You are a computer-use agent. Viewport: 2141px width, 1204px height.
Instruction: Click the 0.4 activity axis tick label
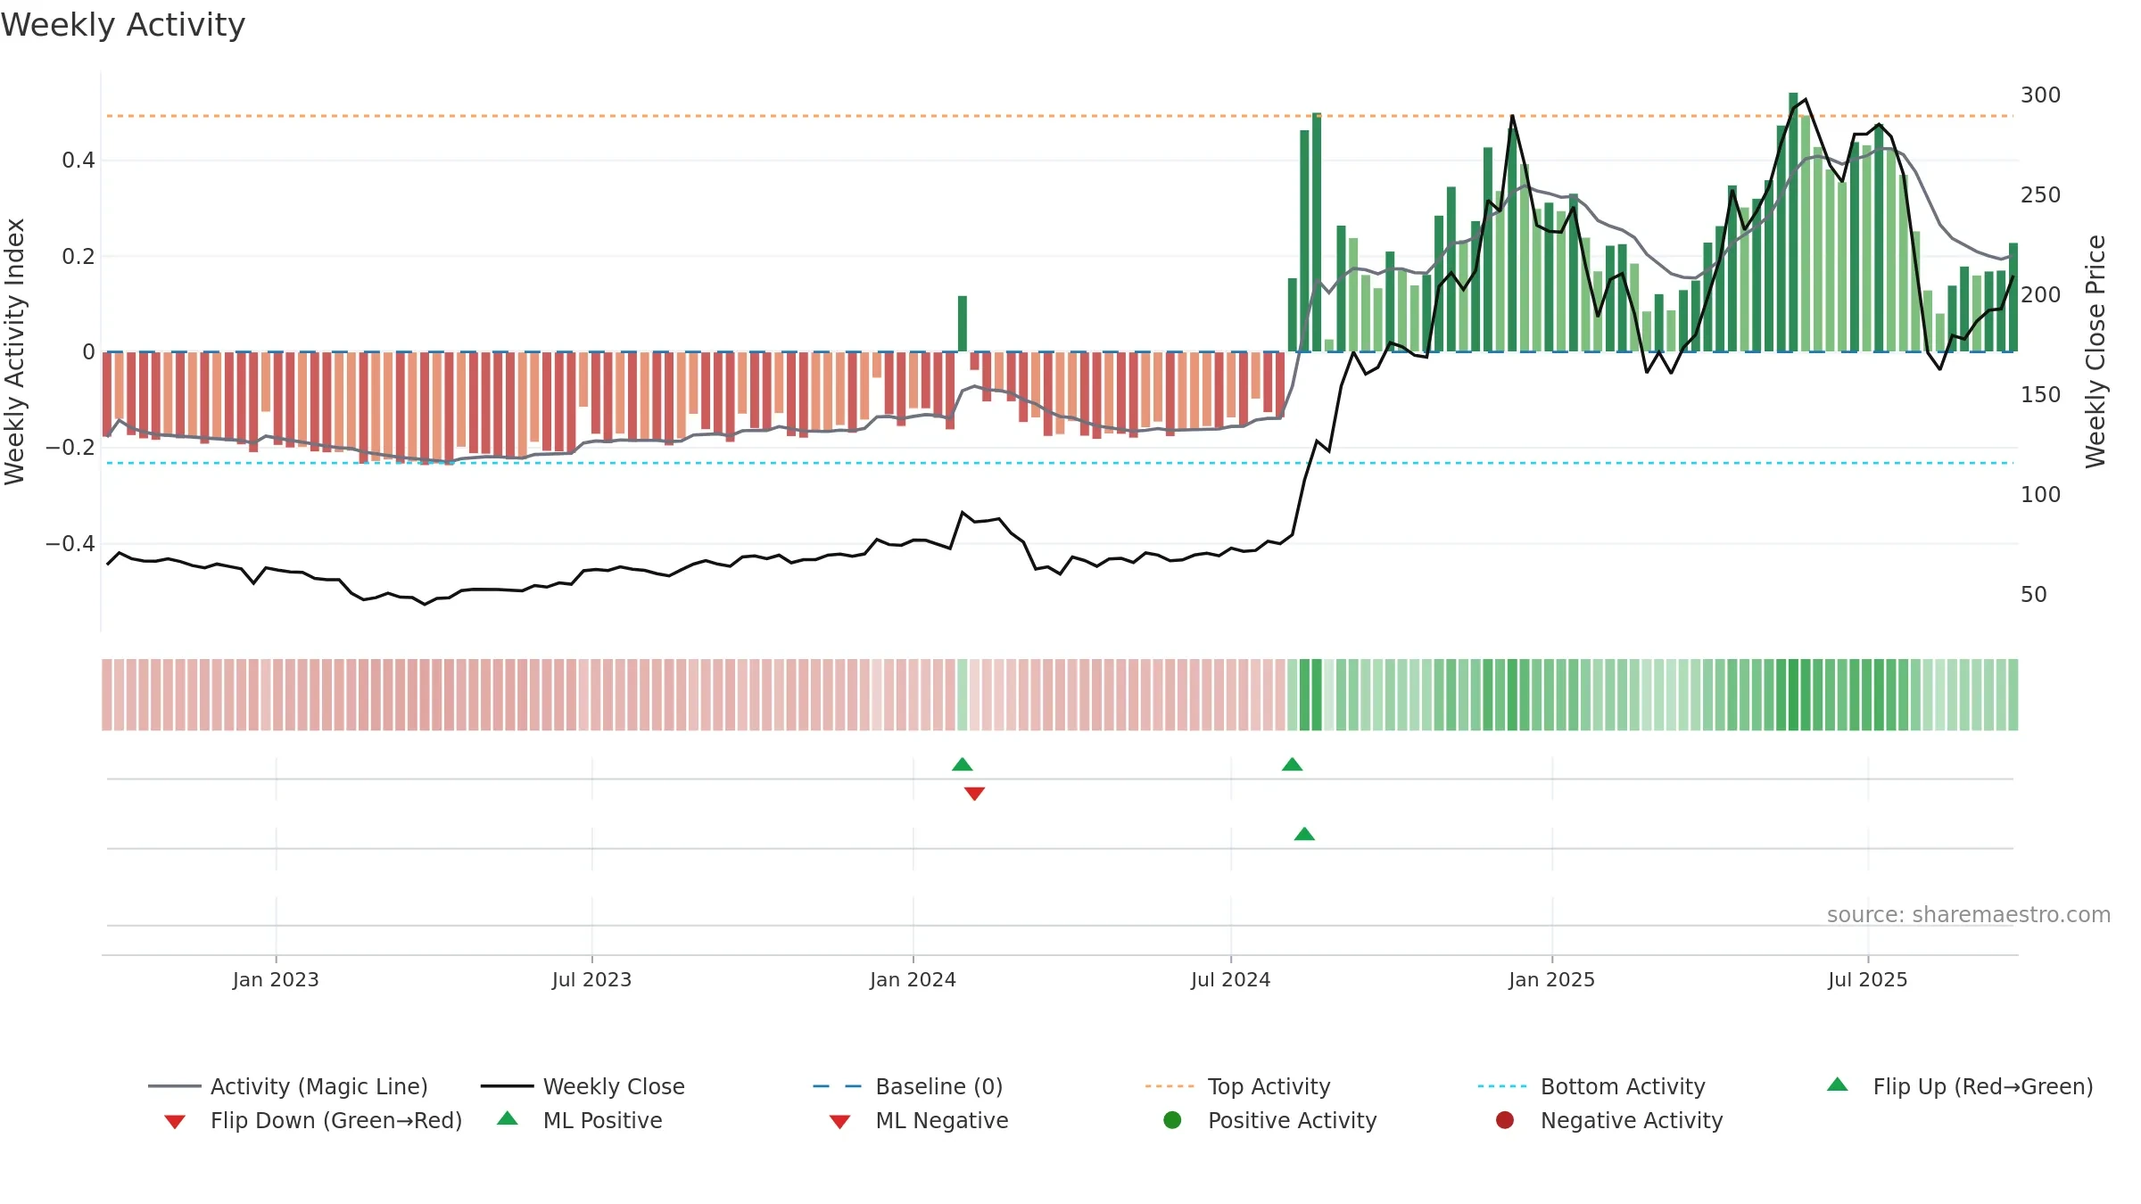79,161
